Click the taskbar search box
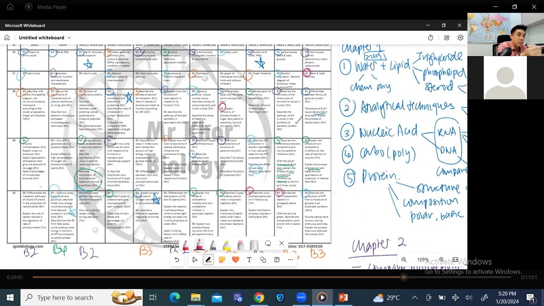The height and width of the screenshot is (306, 544). click(x=82, y=297)
